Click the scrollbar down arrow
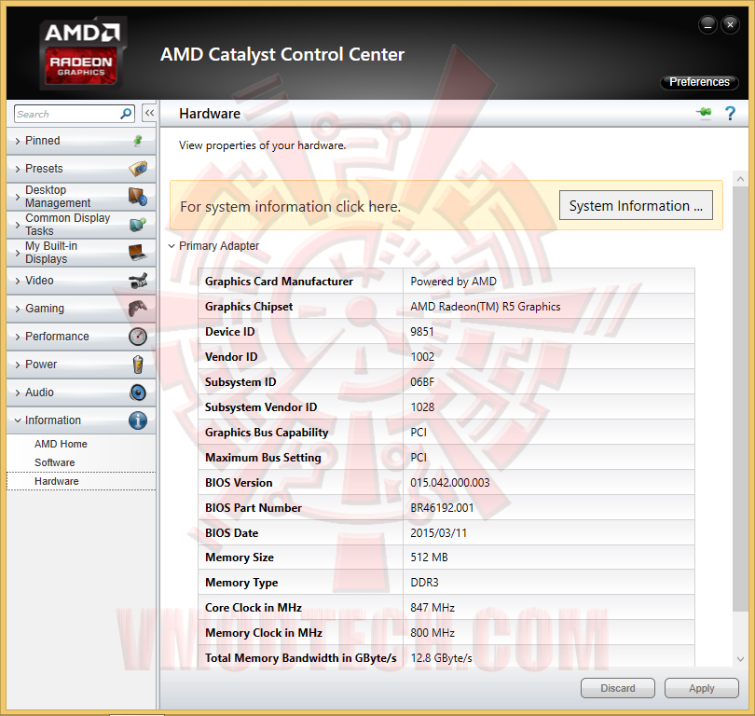The image size is (755, 716). point(741,659)
